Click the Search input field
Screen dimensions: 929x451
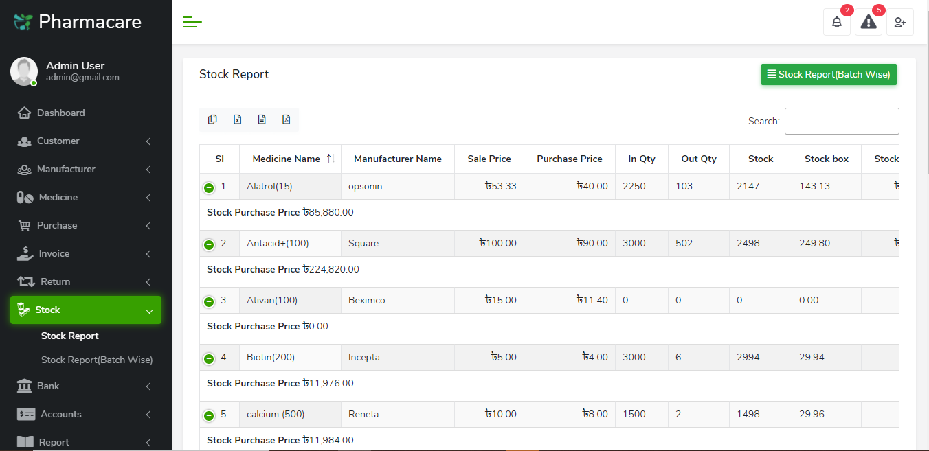click(x=842, y=121)
